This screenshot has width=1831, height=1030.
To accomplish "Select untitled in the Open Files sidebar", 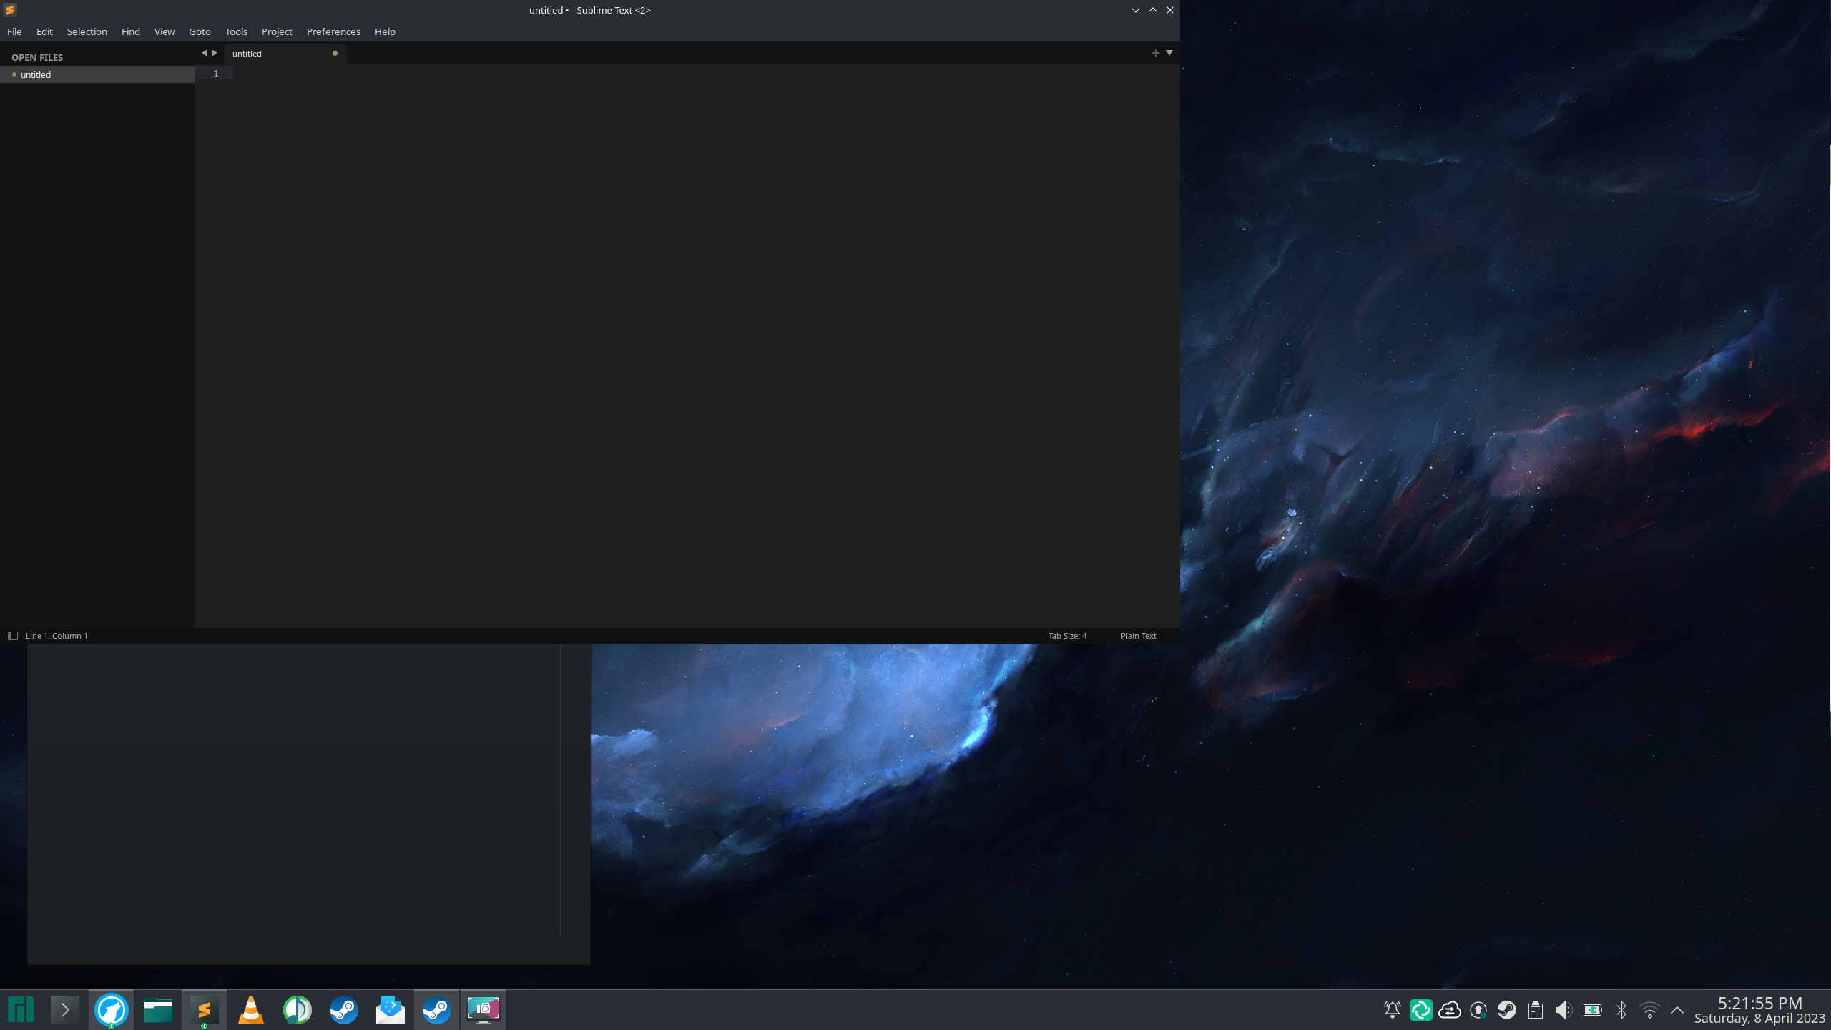I will click(97, 74).
